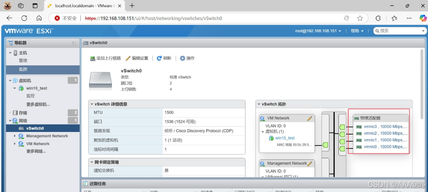Click the pencil icon on Management Network port group
Image resolution: width=428 pixels, height=192 pixels.
pos(309,164)
